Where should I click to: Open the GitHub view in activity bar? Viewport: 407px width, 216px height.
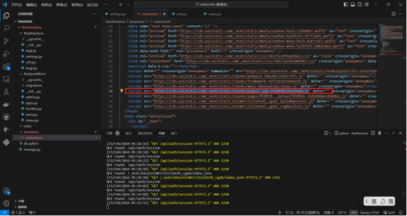6,117
